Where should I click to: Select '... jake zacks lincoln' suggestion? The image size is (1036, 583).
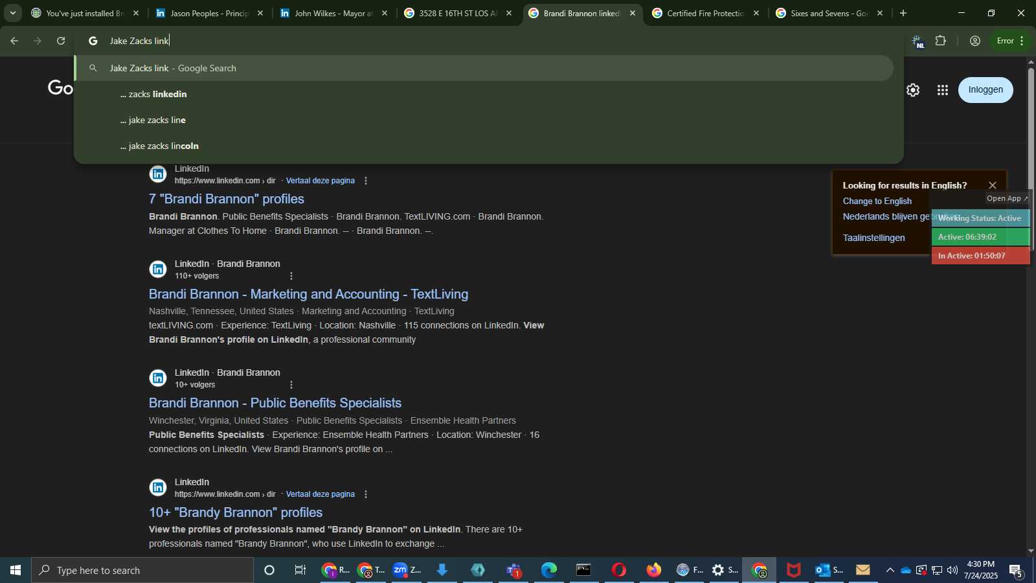click(484, 146)
